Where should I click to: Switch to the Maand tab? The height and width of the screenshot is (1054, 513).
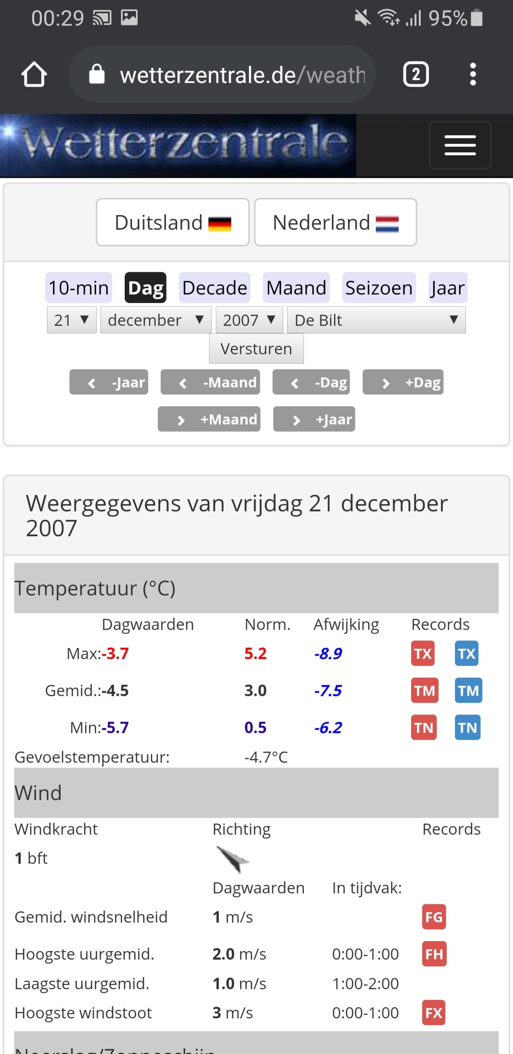296,288
